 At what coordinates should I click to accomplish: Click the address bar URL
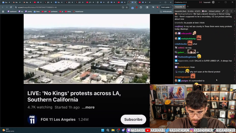point(37,7)
